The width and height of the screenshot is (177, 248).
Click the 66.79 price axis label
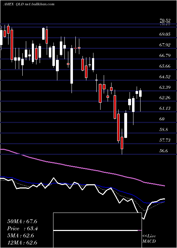pos(165,55)
